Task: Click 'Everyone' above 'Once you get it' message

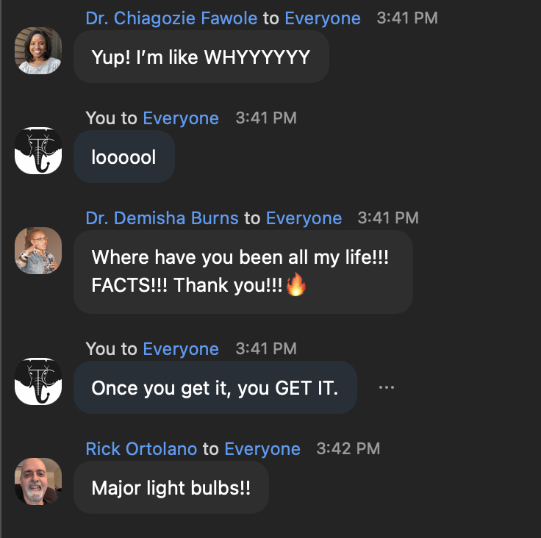Action: point(181,349)
